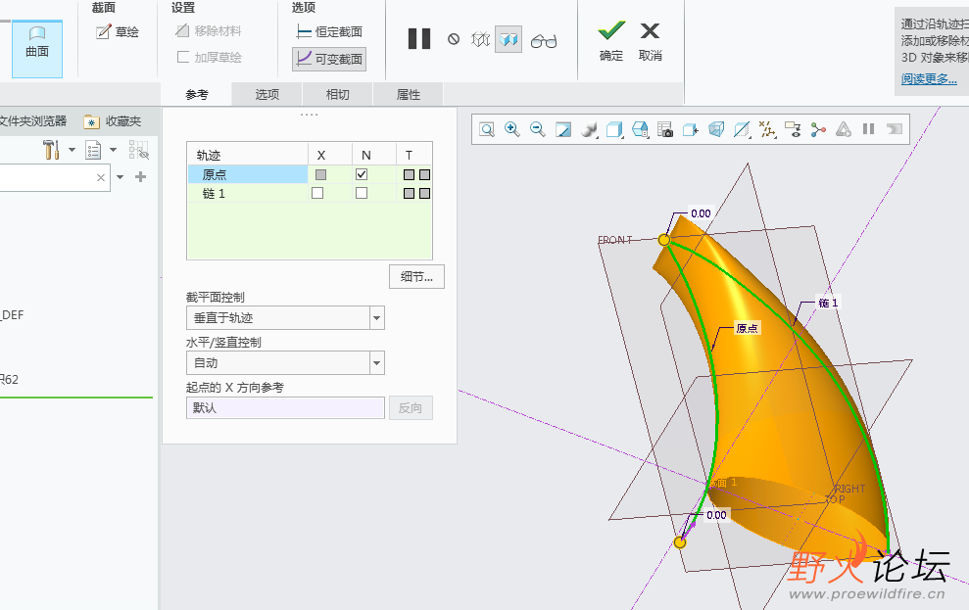
Task: Click the 细节... details button
Action: pos(416,277)
